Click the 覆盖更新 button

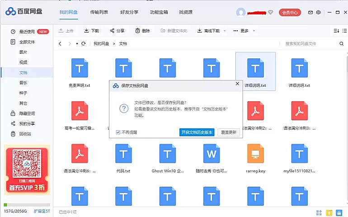click(229, 132)
